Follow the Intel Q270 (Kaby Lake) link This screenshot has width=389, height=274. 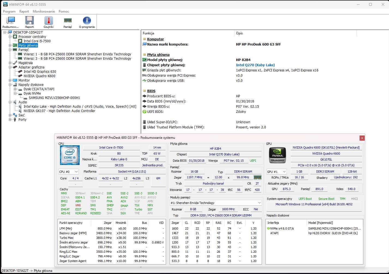coord(255,65)
